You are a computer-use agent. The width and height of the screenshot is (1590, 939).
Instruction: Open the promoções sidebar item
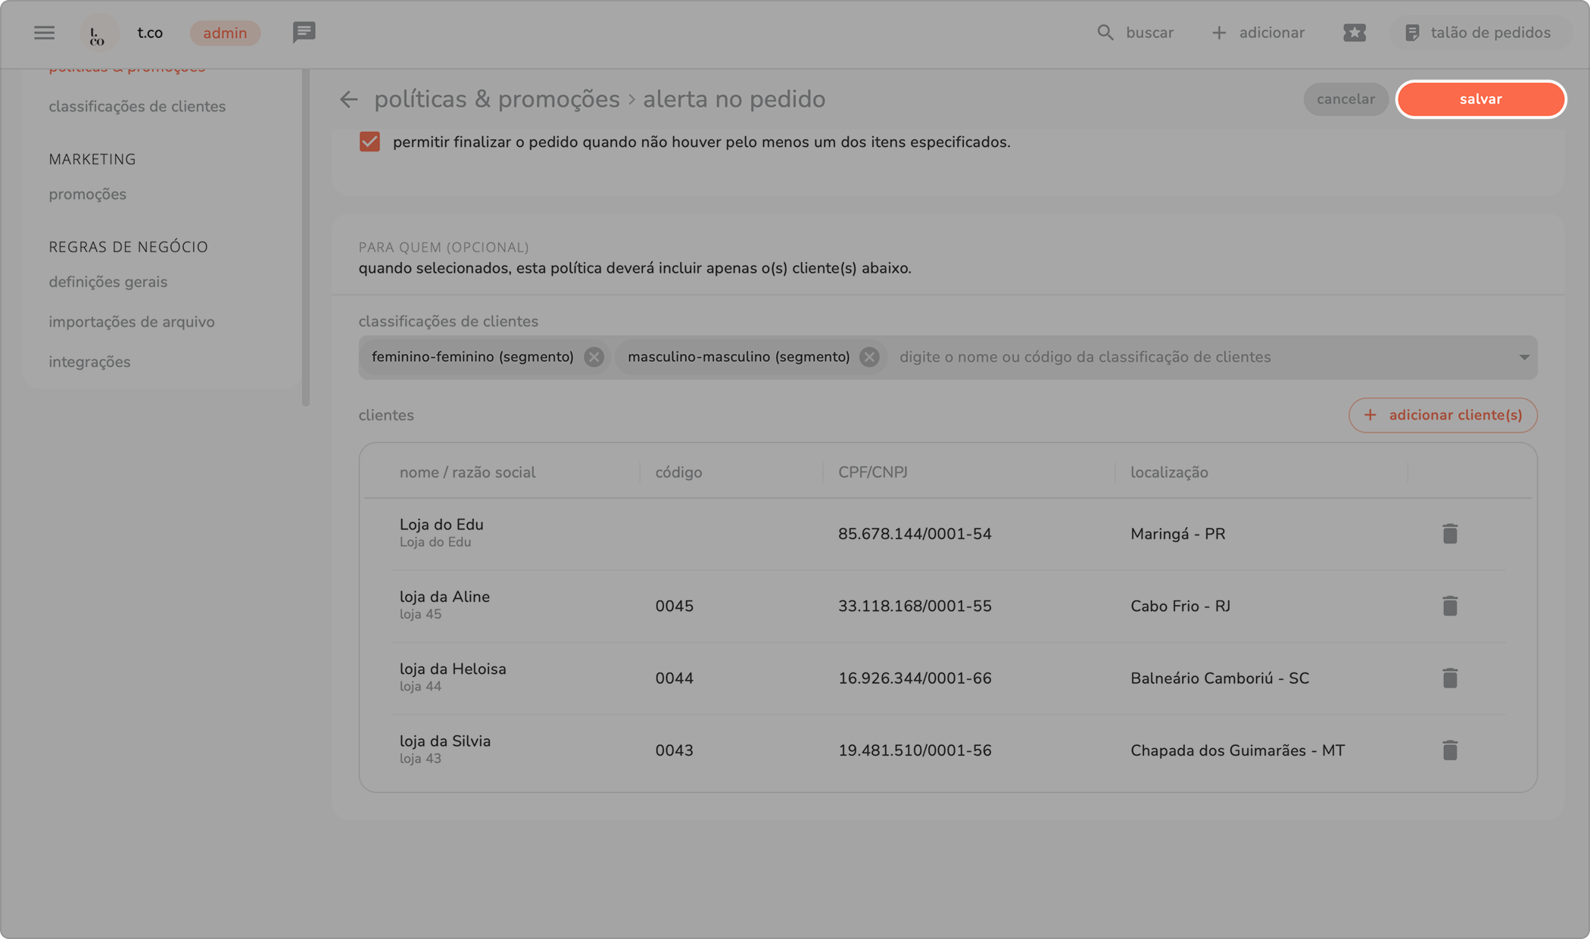pos(88,194)
